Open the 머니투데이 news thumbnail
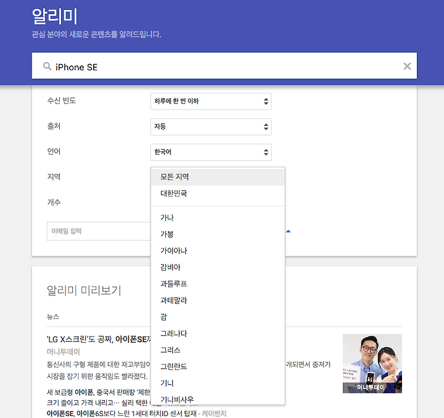 372,364
